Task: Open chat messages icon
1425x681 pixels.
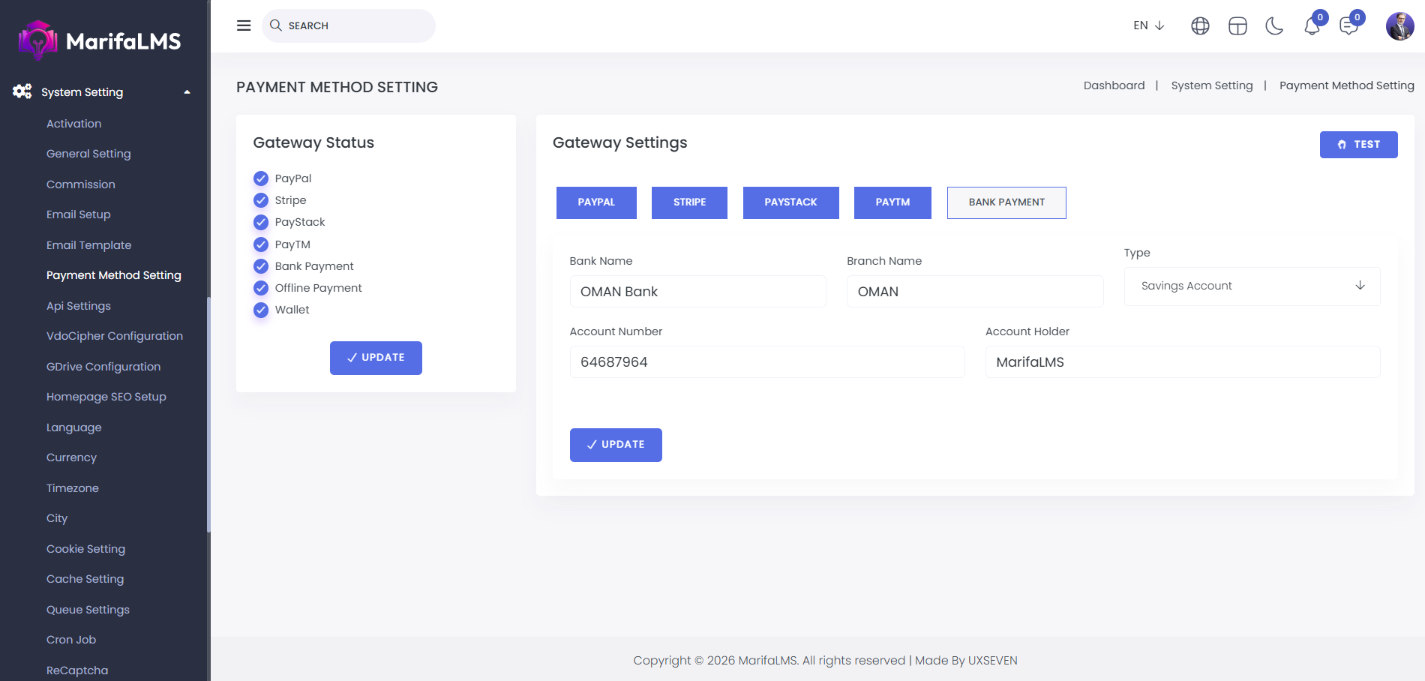Action: pyautogui.click(x=1348, y=26)
